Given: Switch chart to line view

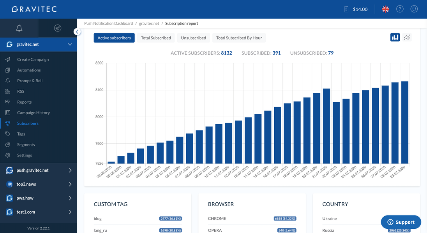Looking at the screenshot, I should (x=407, y=37).
